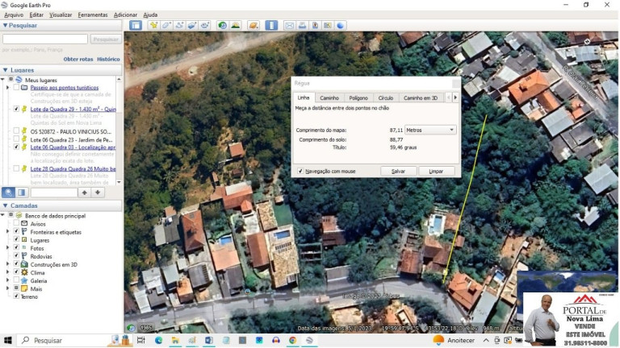Open Google Earth on the web globe icon
Viewport: 620px width, 348px height.
click(340, 25)
